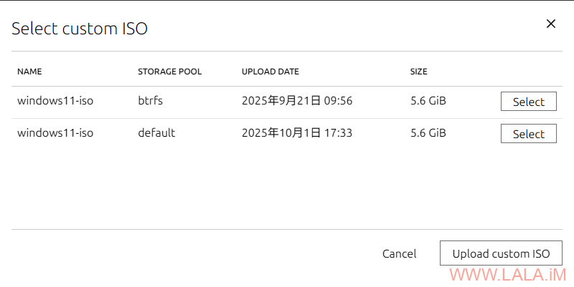Select the windows11-iso in default pool
Image resolution: width=574 pixels, height=287 pixels.
528,134
